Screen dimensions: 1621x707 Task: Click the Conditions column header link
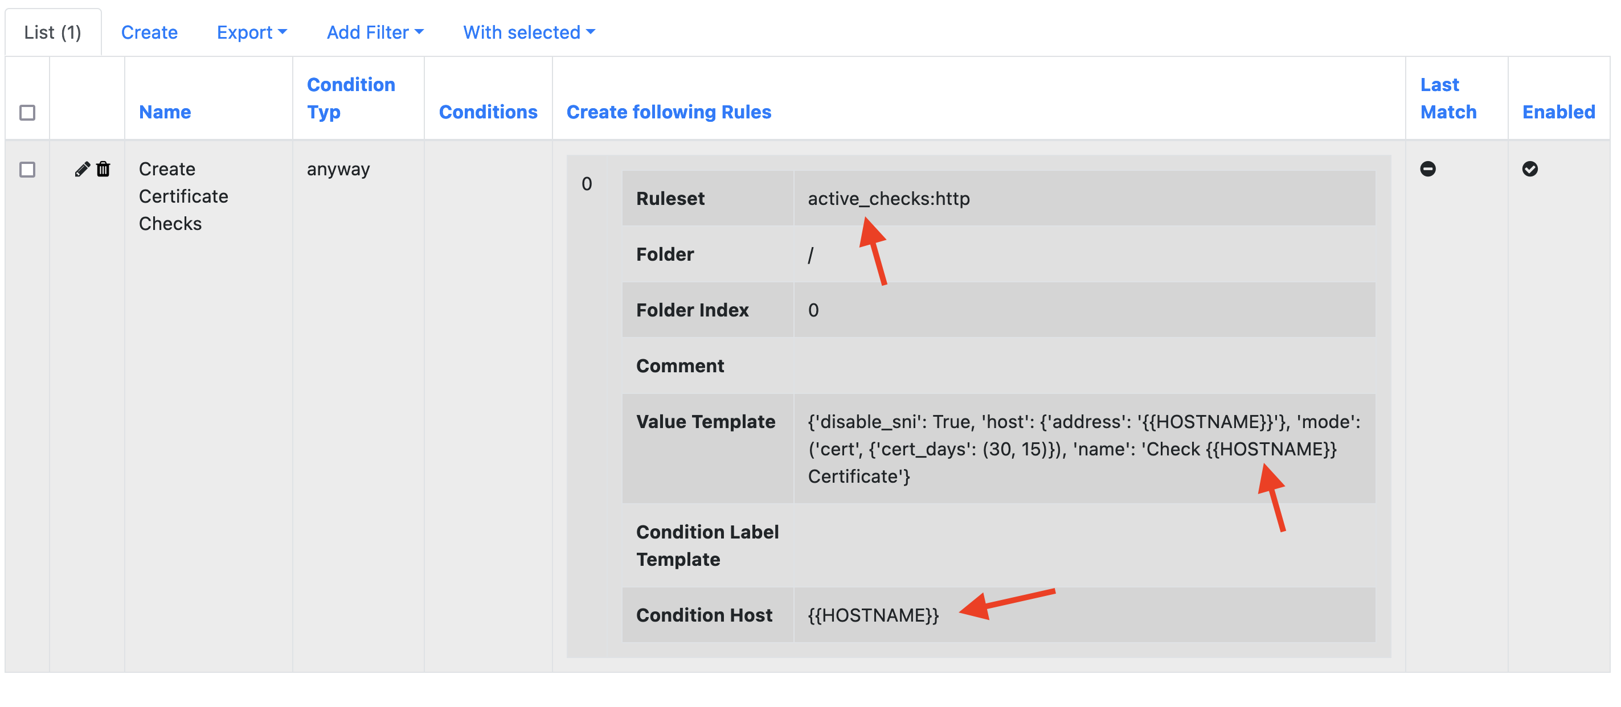(x=488, y=112)
